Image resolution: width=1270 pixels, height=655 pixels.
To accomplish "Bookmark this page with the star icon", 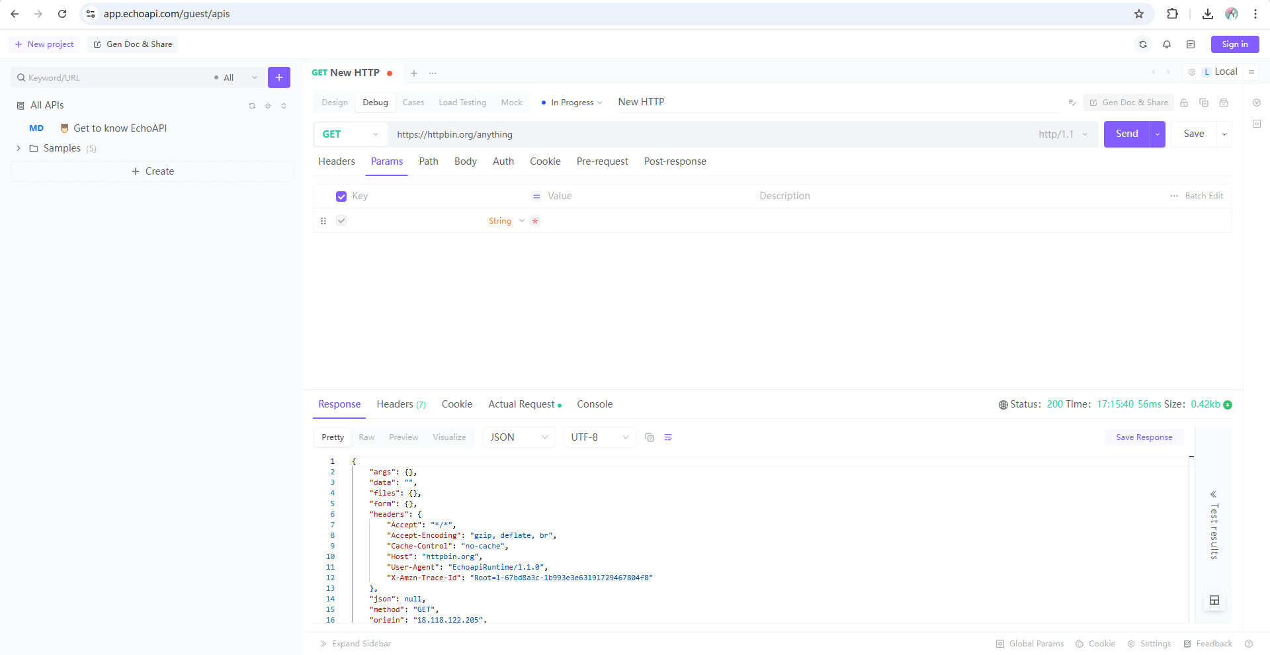I will pos(1139,14).
